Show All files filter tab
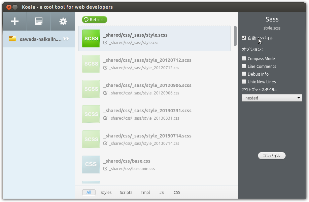The width and height of the screenshot is (309, 202). [x=89, y=192]
